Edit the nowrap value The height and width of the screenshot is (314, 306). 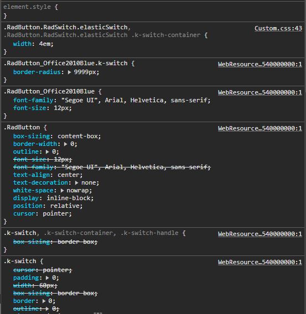coord(78,190)
